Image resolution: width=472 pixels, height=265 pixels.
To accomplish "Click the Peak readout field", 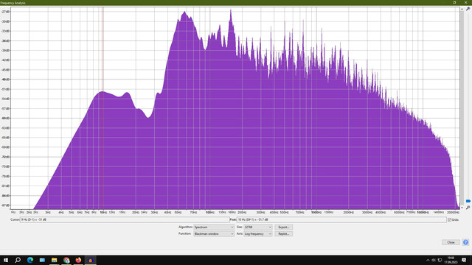I will [x=341, y=219].
